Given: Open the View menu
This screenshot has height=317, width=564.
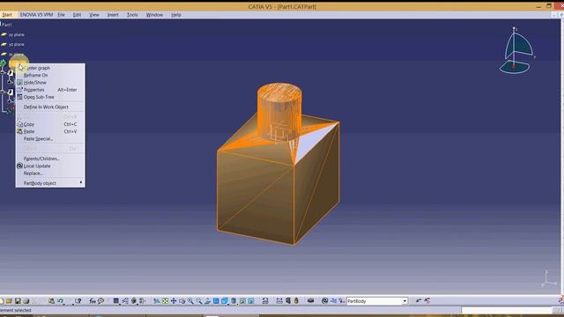Looking at the screenshot, I should click(94, 15).
